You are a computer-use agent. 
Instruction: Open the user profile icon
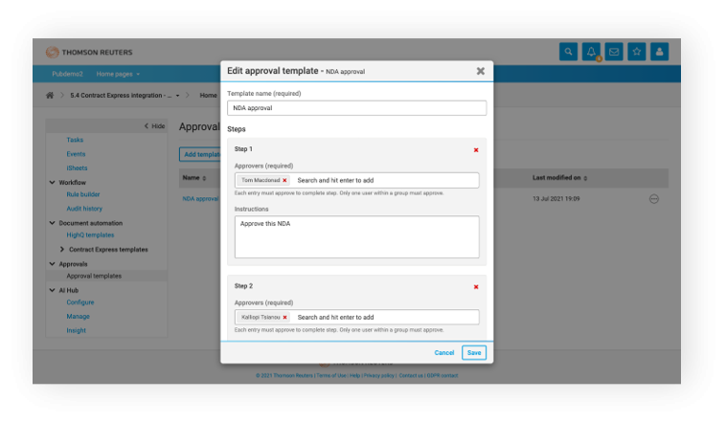pyautogui.click(x=659, y=52)
